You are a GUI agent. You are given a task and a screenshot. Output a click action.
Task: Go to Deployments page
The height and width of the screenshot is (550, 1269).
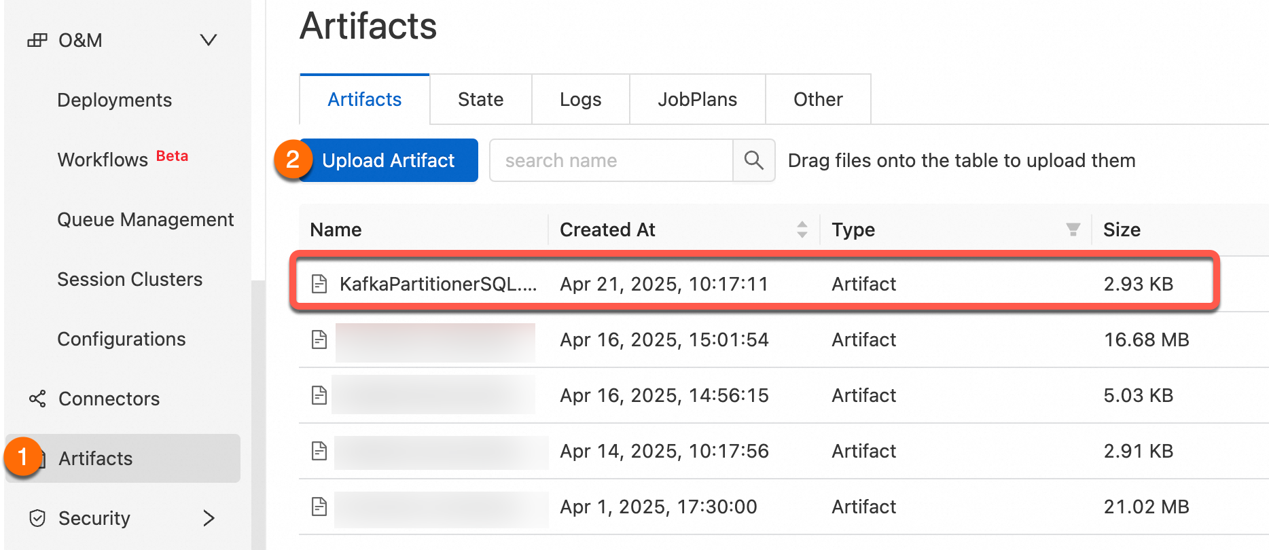(x=114, y=100)
